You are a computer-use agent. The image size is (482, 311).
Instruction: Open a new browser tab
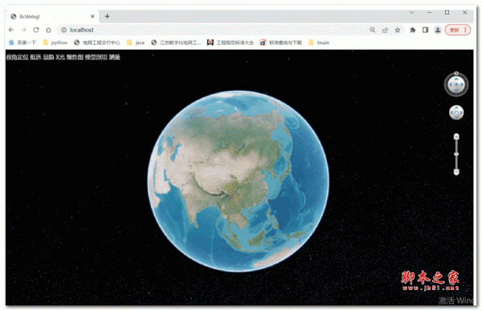click(108, 16)
